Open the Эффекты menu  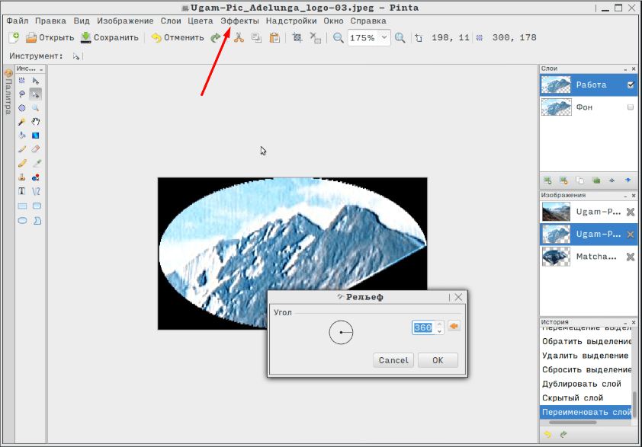(x=240, y=21)
